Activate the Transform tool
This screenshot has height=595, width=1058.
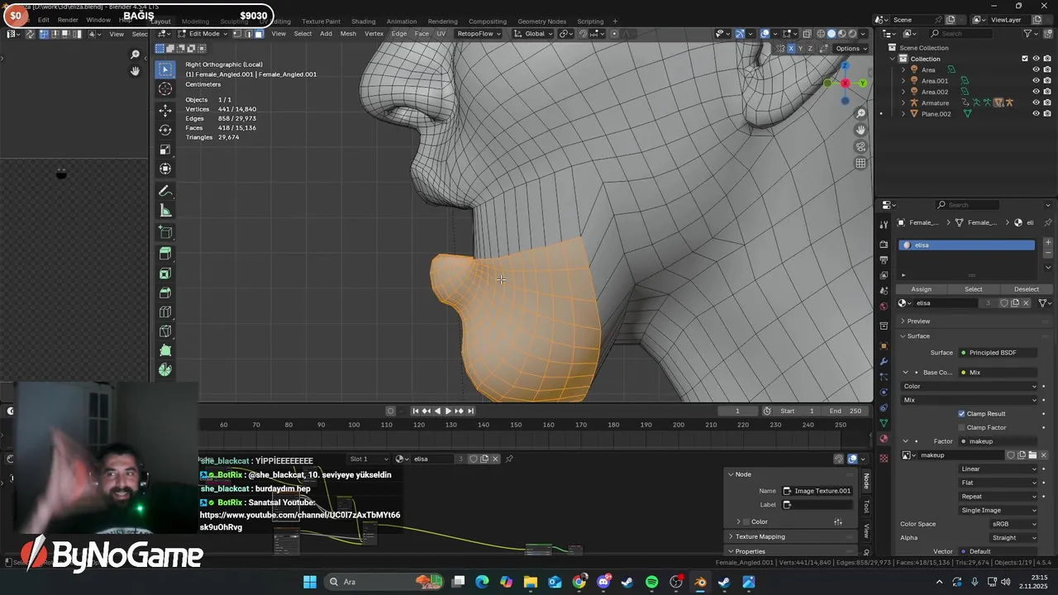tap(165, 169)
